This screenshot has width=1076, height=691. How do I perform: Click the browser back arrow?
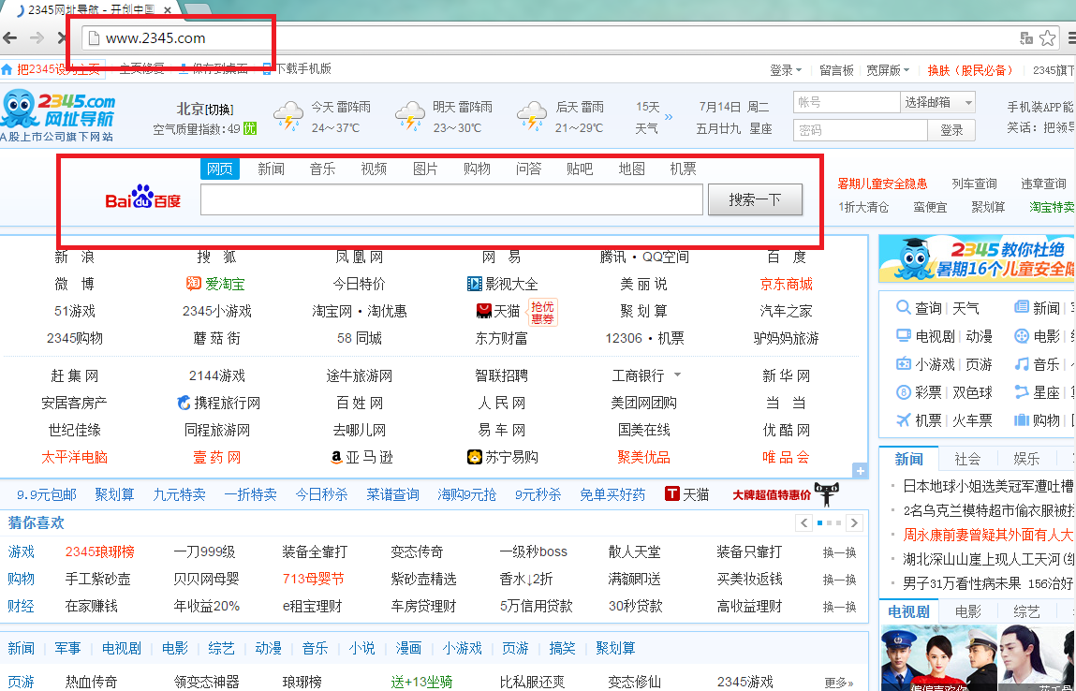[x=10, y=38]
